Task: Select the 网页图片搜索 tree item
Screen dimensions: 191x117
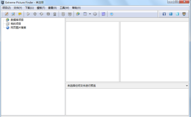Action: click(x=18, y=28)
